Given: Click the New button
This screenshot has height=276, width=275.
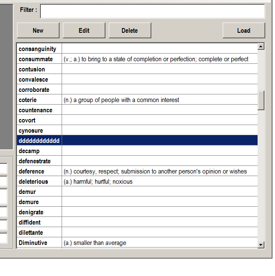Looking at the screenshot, I should [38, 30].
